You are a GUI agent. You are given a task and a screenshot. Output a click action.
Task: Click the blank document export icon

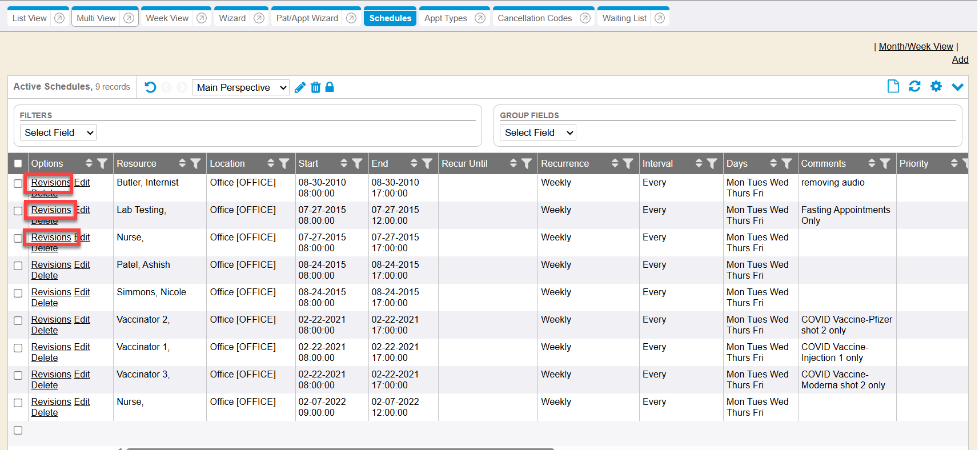pos(893,86)
